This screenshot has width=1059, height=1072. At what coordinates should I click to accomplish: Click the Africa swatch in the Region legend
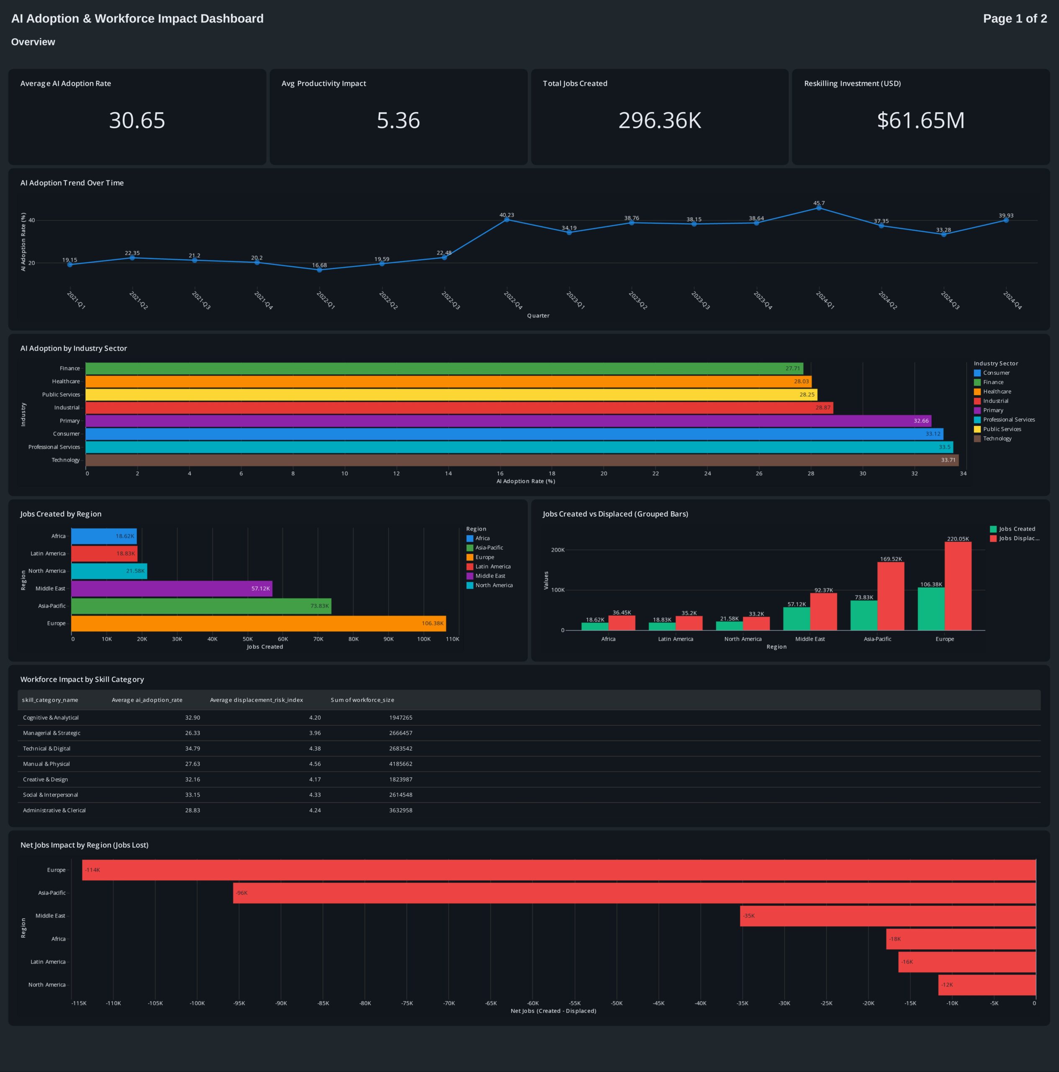pyautogui.click(x=470, y=538)
